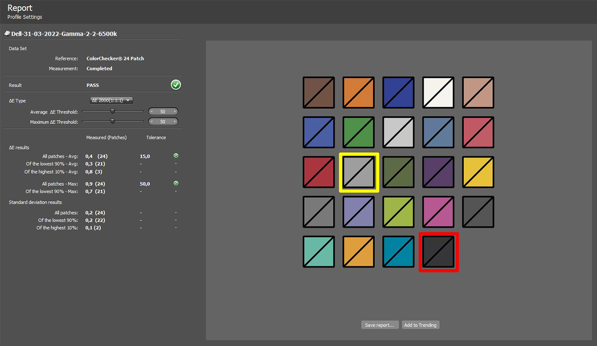597x346 pixels.
Task: Click the Add to Trending button
Action: click(420, 325)
